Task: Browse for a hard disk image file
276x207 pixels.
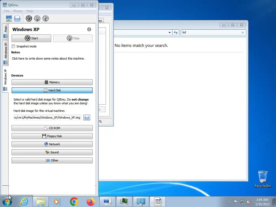Action: click(87, 118)
